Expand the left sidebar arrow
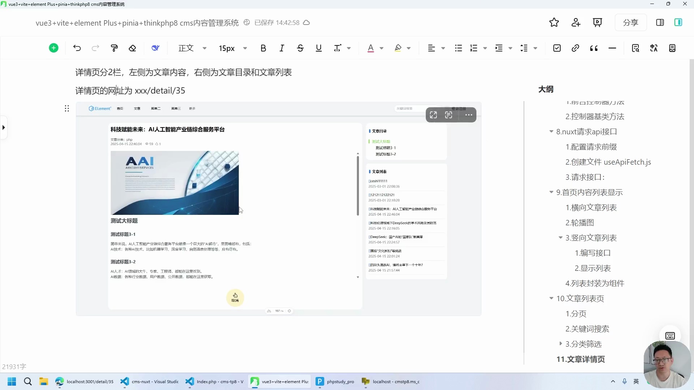 click(4, 127)
